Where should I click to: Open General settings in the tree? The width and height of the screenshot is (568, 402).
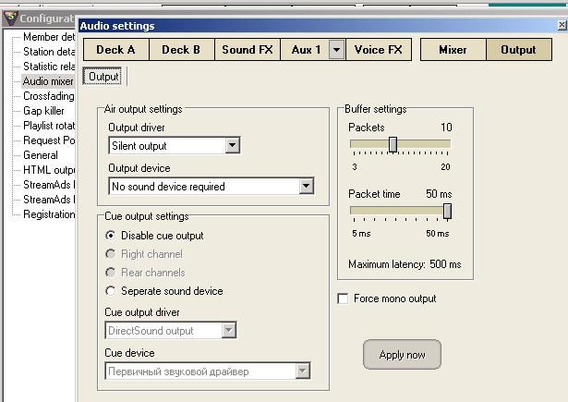click(x=41, y=155)
